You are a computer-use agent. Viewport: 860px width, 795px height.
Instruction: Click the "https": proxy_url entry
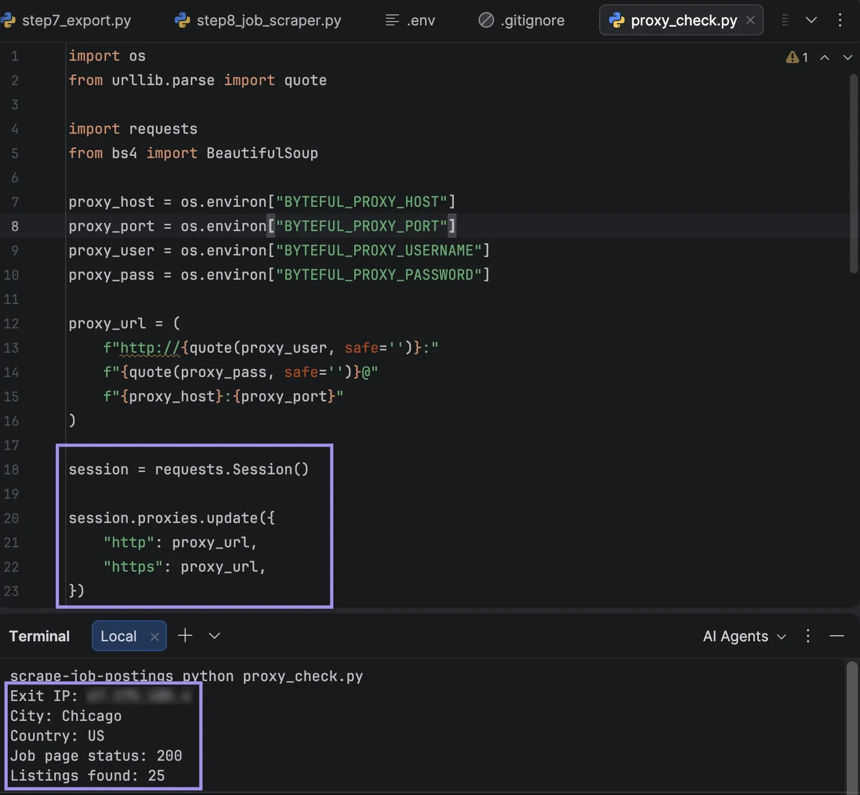point(185,567)
